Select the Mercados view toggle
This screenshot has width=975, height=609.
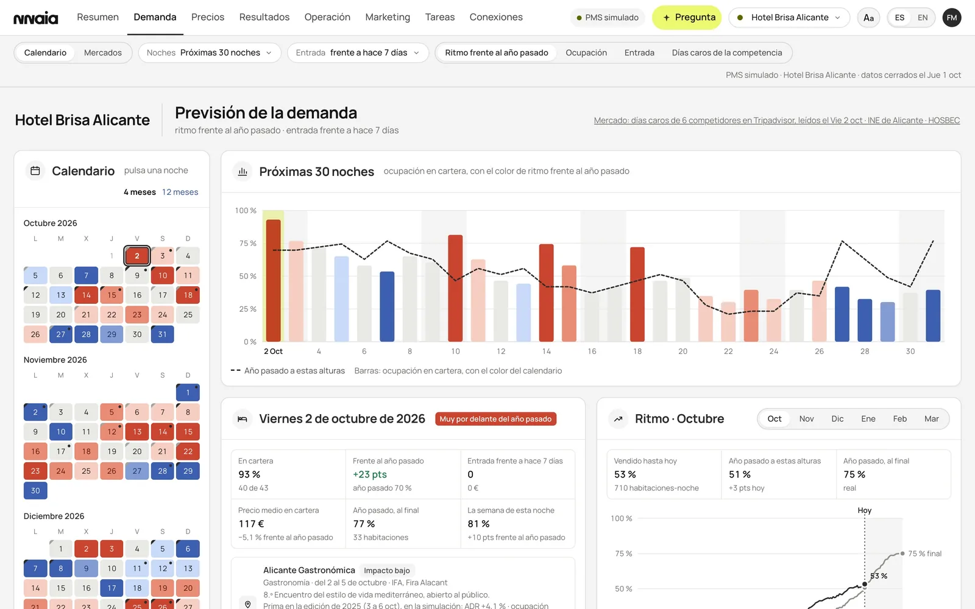pyautogui.click(x=103, y=53)
